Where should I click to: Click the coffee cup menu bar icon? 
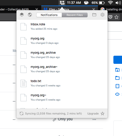tap(86, 3)
